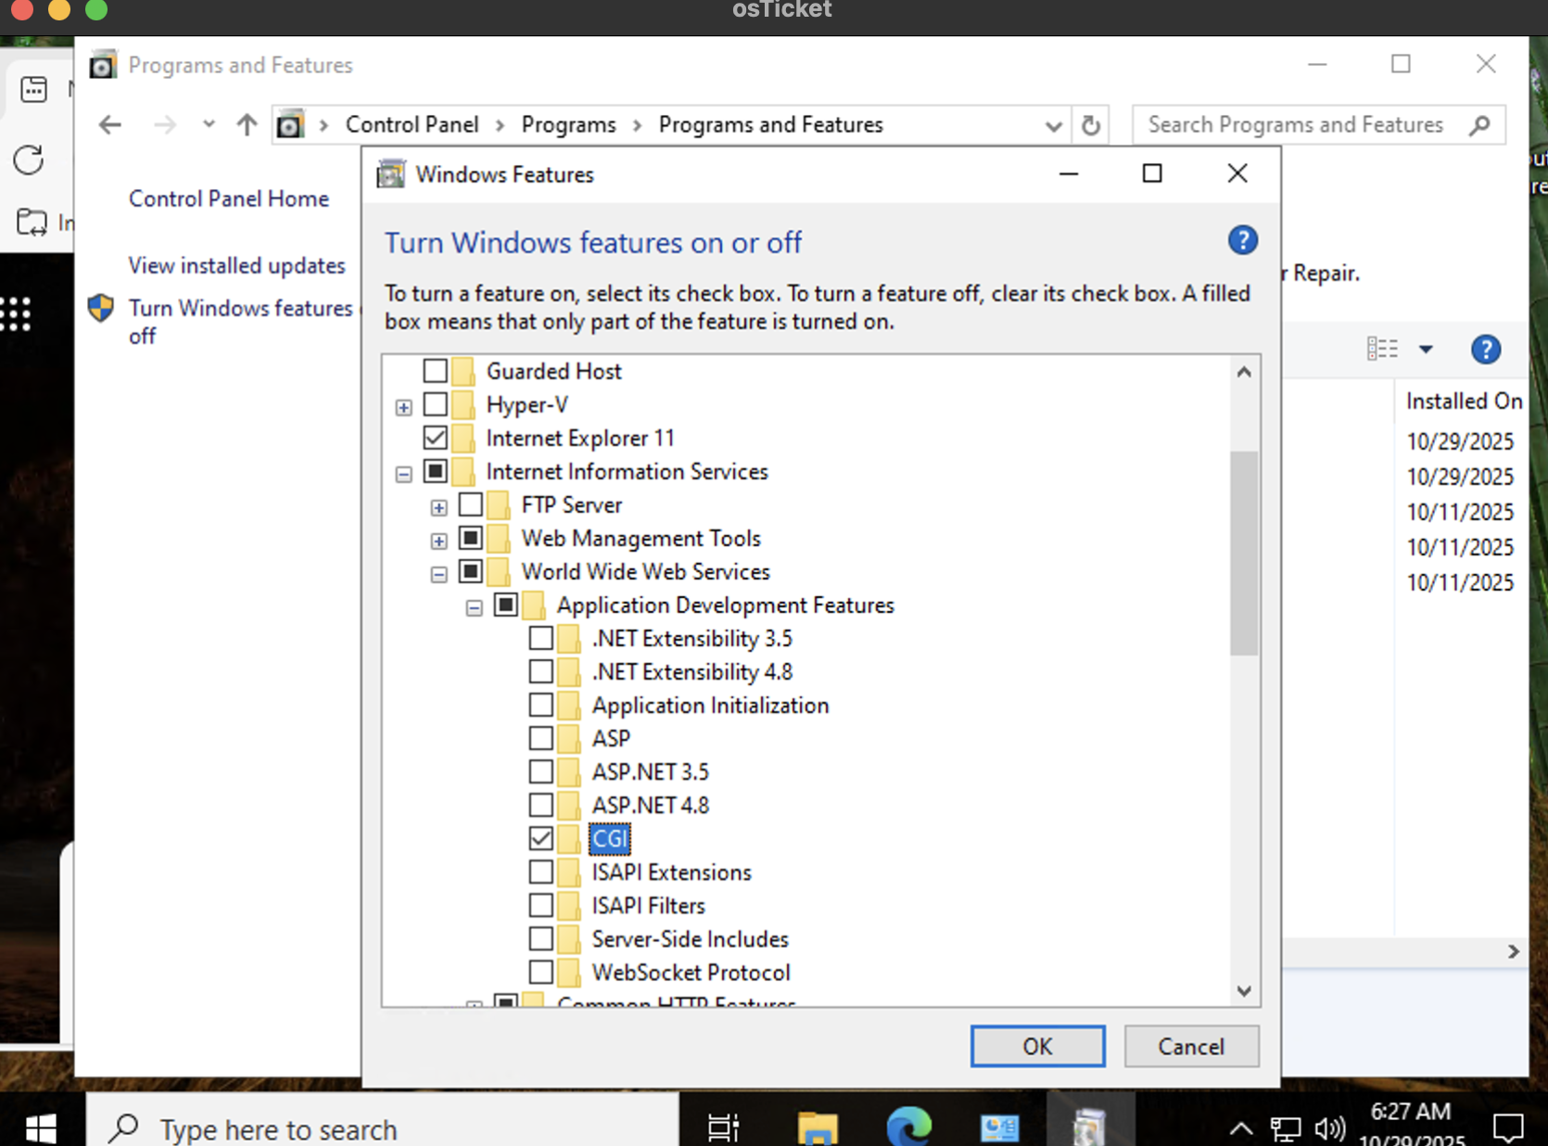
Task: Toggle the Guarded Host checkbox
Action: click(435, 371)
